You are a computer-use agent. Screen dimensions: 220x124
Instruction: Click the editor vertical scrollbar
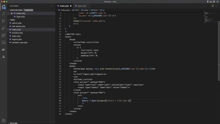pos(219,51)
